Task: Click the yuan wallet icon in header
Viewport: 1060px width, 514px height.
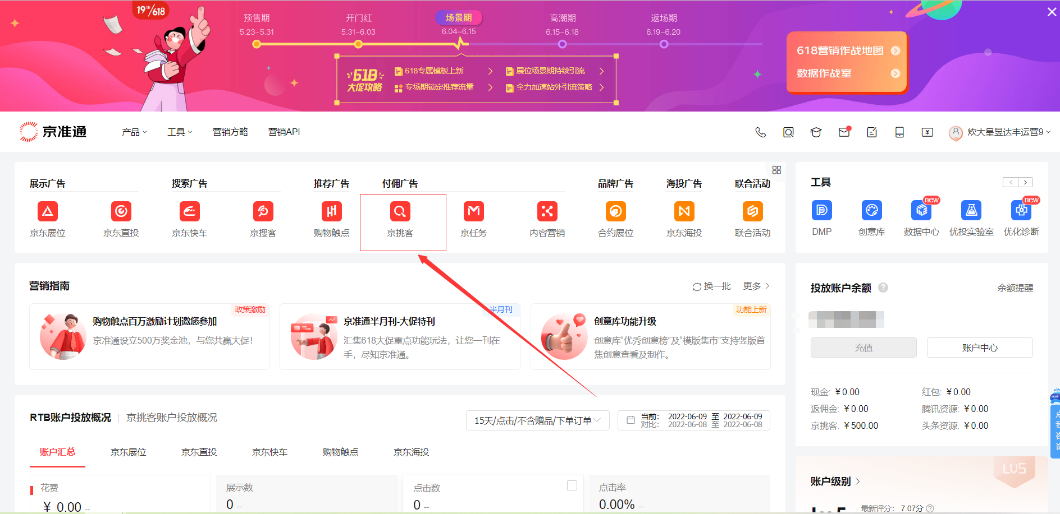Action: (927, 132)
